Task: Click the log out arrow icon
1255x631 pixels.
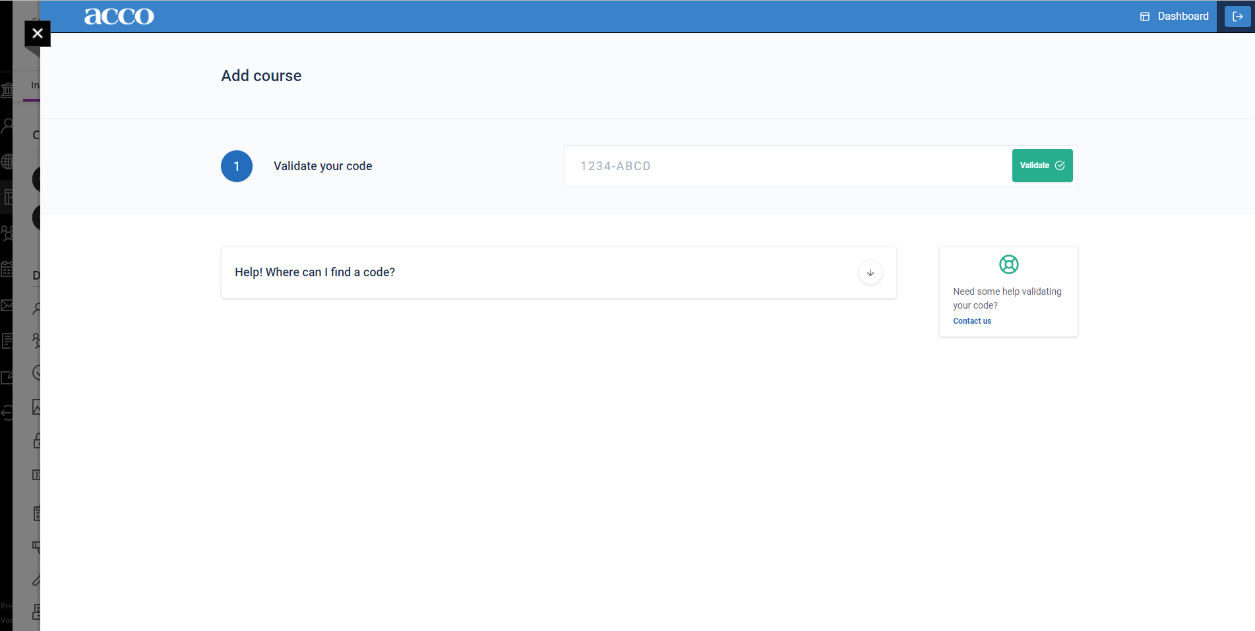Action: 1237,16
